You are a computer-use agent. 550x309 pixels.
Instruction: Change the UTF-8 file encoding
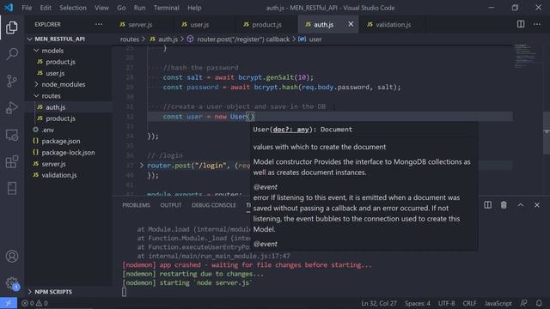point(447,303)
